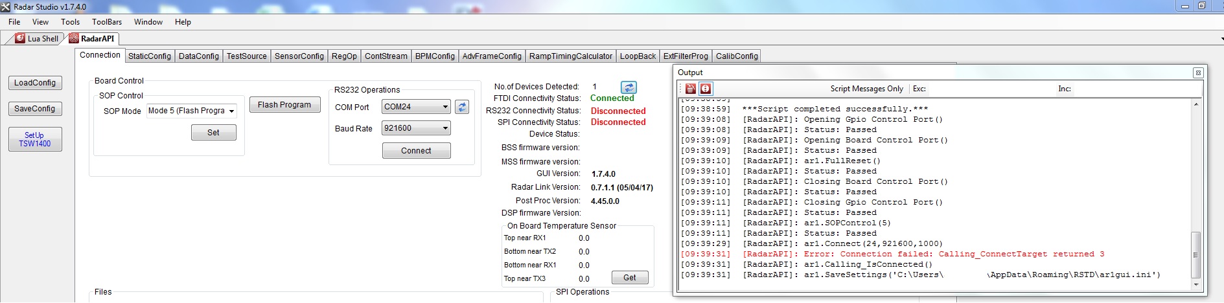This screenshot has width=1224, height=303.
Task: Switch to the Lua Shell tab
Action: tap(37, 39)
